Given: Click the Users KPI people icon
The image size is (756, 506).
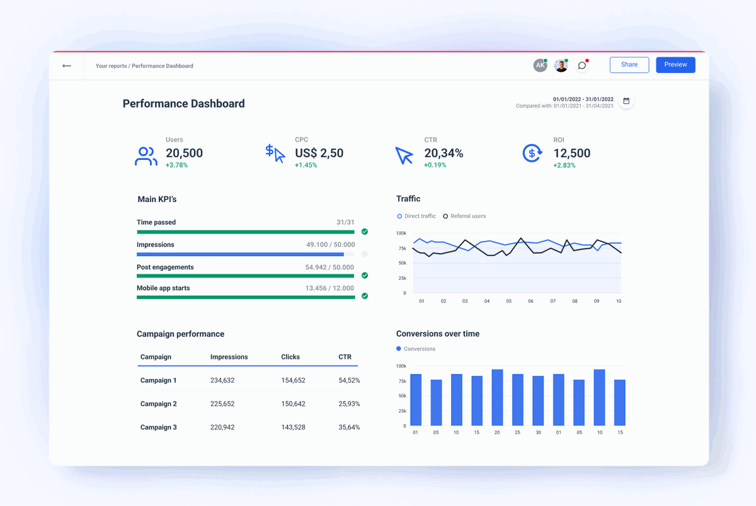Looking at the screenshot, I should 146,155.
